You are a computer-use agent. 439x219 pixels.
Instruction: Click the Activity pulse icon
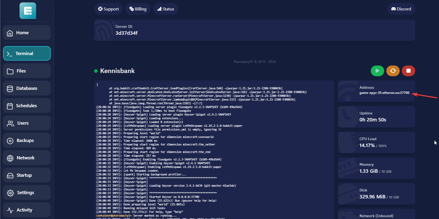(10, 210)
